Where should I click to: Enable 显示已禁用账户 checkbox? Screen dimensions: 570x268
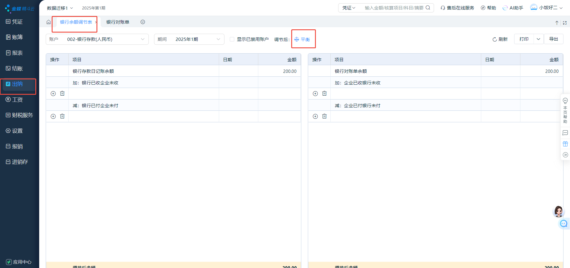pos(232,39)
